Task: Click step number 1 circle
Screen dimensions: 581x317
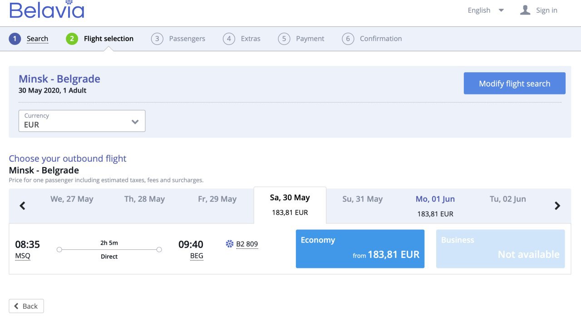Action: coord(15,39)
